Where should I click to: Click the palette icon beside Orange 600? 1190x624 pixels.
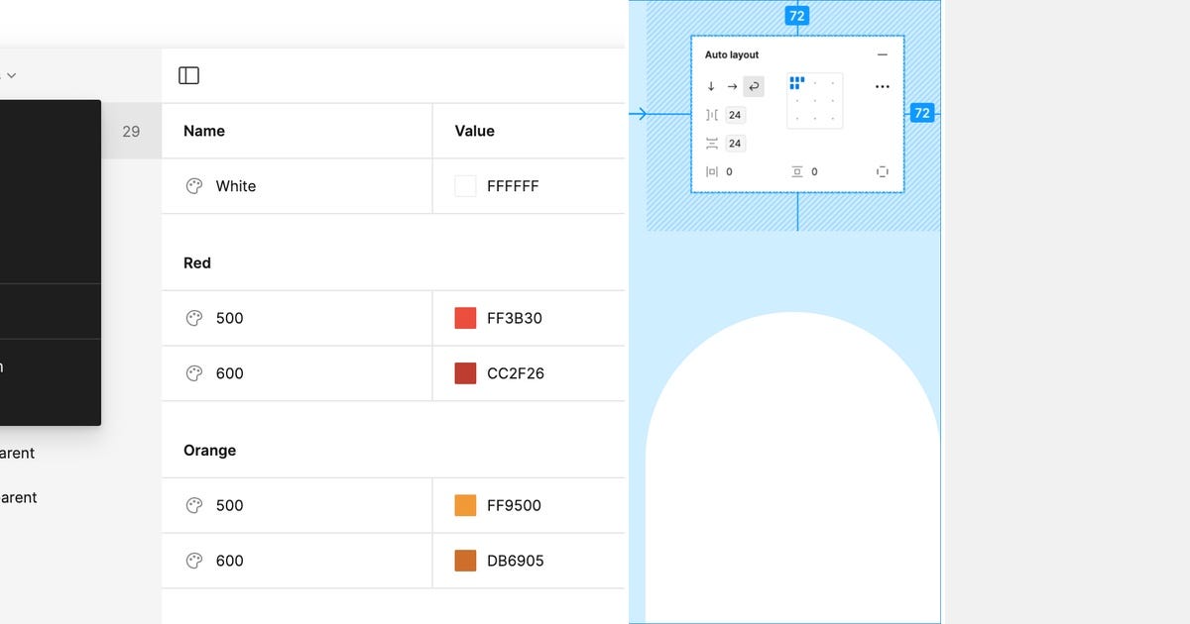click(x=194, y=561)
